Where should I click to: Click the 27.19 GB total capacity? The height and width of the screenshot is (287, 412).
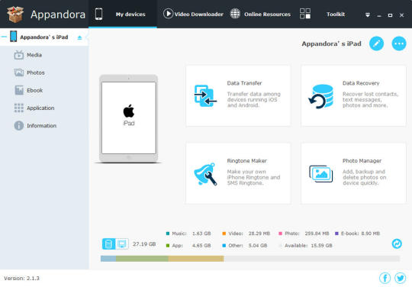(144, 244)
